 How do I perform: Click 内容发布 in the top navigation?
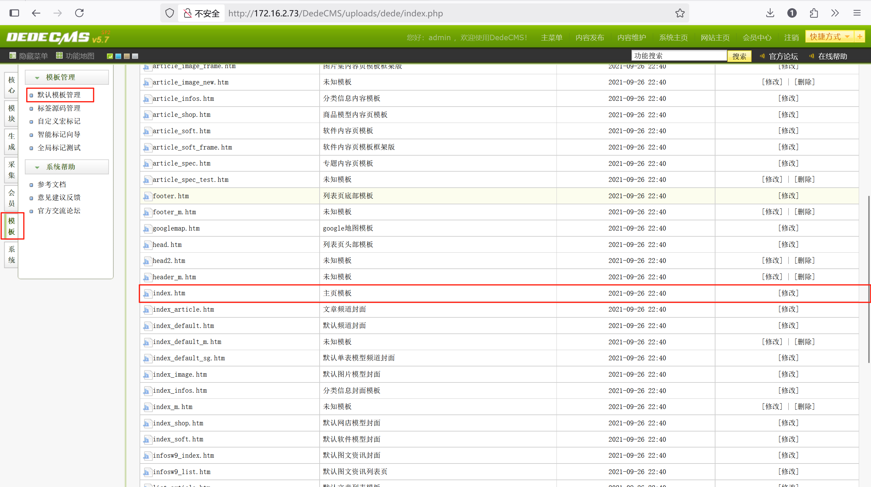(590, 37)
